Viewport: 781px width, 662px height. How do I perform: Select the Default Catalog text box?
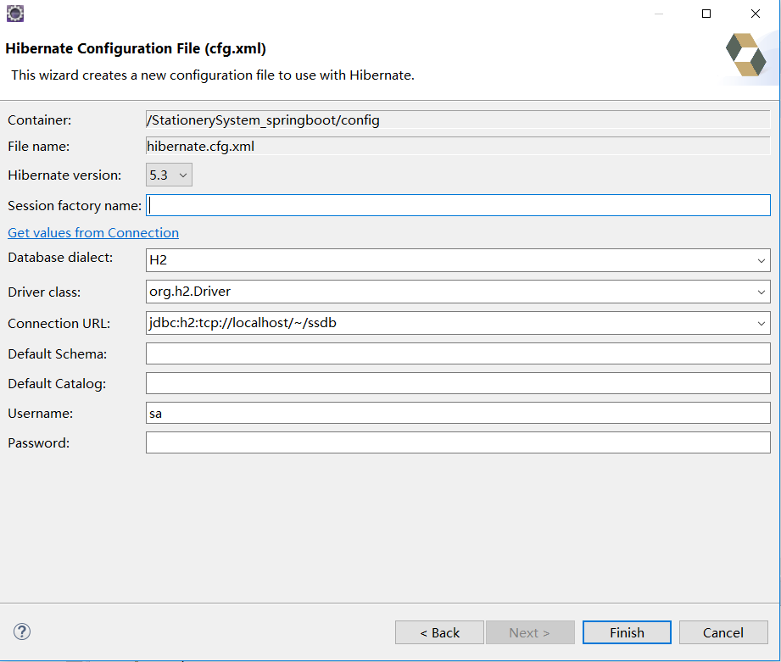coord(458,383)
